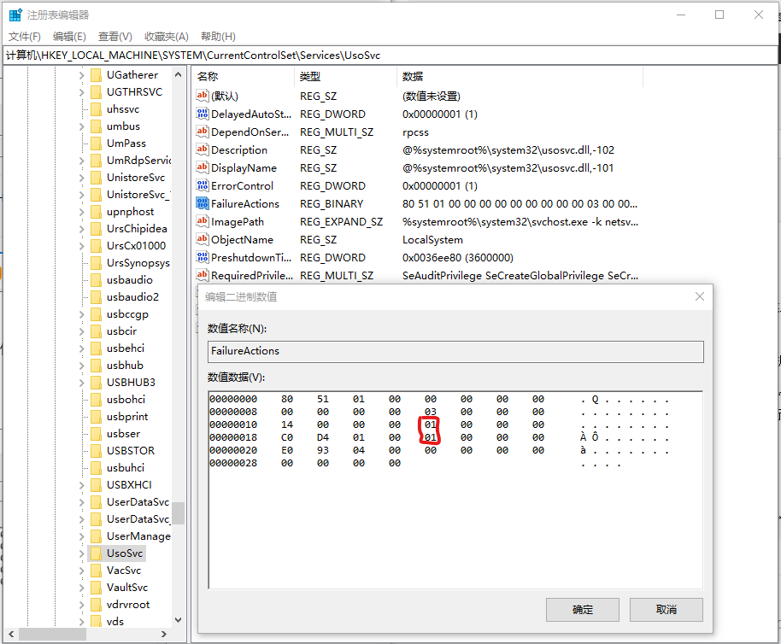This screenshot has width=781, height=644.
Task: Open the 文件(F) menu
Action: click(x=25, y=37)
